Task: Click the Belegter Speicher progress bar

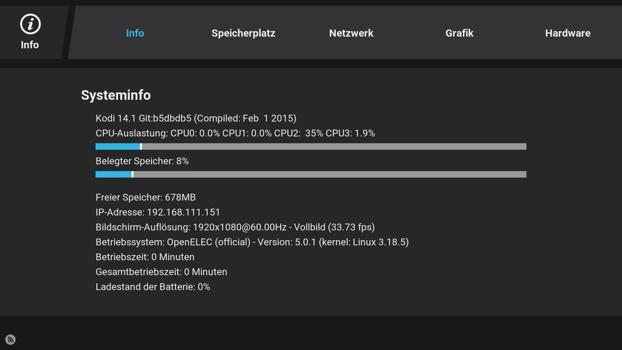Action: [x=310, y=174]
